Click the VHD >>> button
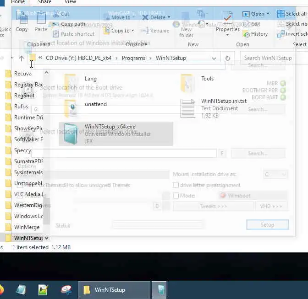Image resolution: width=308 pixels, height=299 pixels. [271, 206]
